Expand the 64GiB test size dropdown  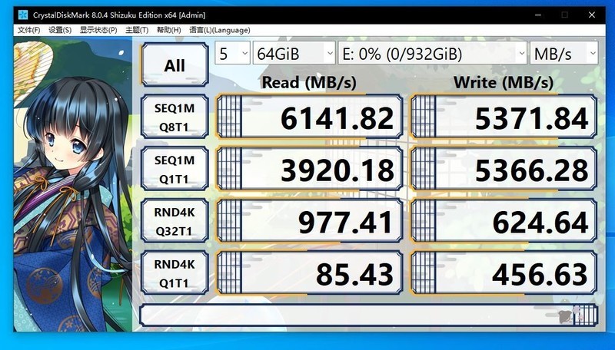pos(294,53)
